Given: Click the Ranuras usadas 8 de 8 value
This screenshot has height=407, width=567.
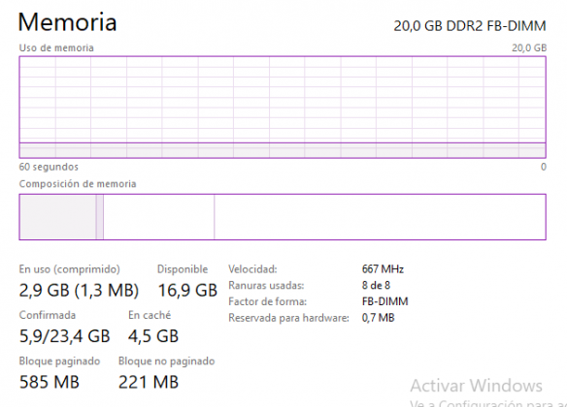Looking at the screenshot, I should [376, 286].
